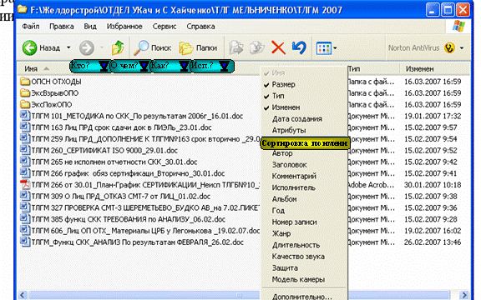Enable the Альбом column
The height and width of the screenshot is (300, 481).
(x=285, y=199)
